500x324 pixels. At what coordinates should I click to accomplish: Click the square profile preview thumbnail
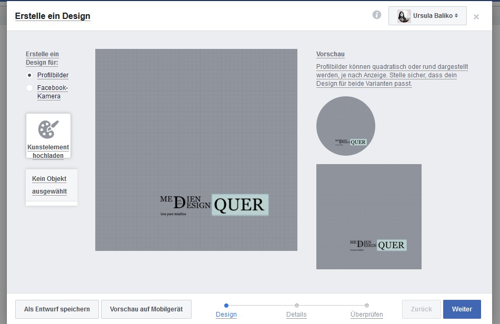369,217
